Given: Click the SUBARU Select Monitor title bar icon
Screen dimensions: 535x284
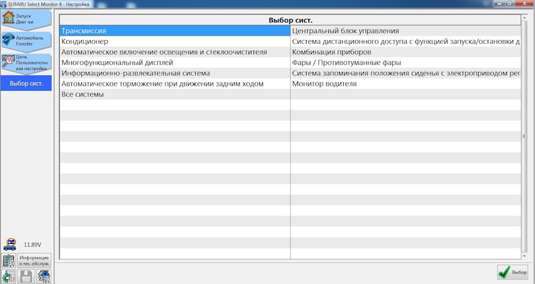Looking at the screenshot, I should pyautogui.click(x=3, y=4).
